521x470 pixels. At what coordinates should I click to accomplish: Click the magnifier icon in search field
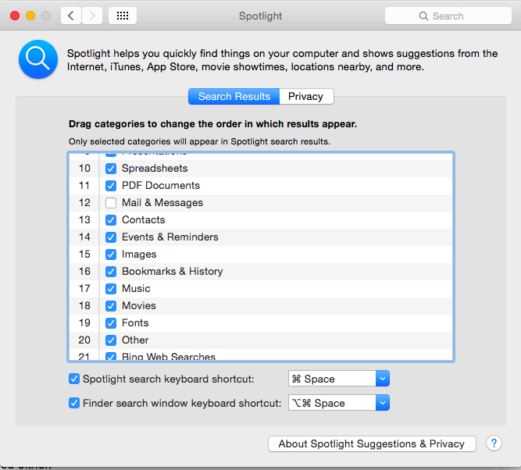coord(423,16)
